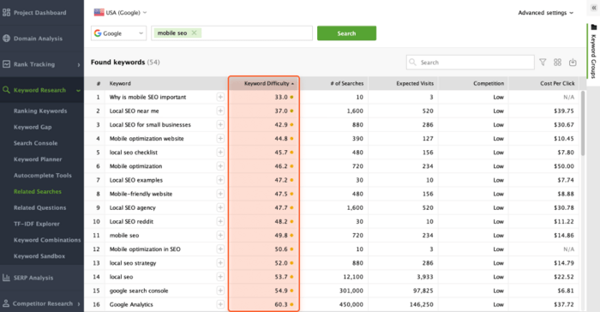Add 'Local SEO for small businesses' plus icon
The height and width of the screenshot is (312, 600).
click(220, 125)
